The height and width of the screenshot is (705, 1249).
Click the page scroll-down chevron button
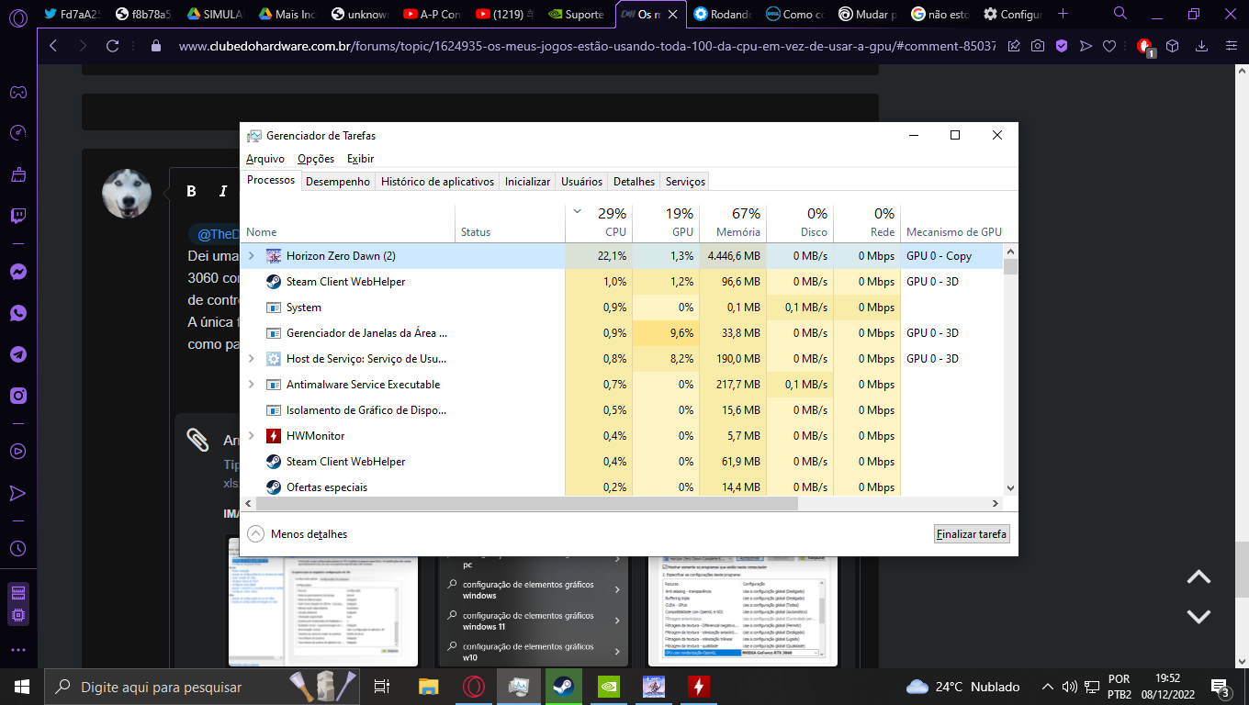pos(1198,616)
